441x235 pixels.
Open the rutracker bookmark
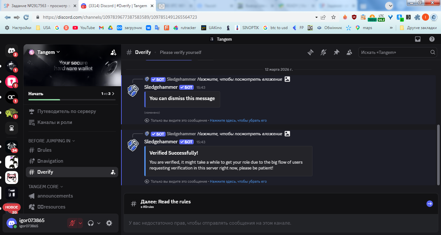[x=185, y=28]
